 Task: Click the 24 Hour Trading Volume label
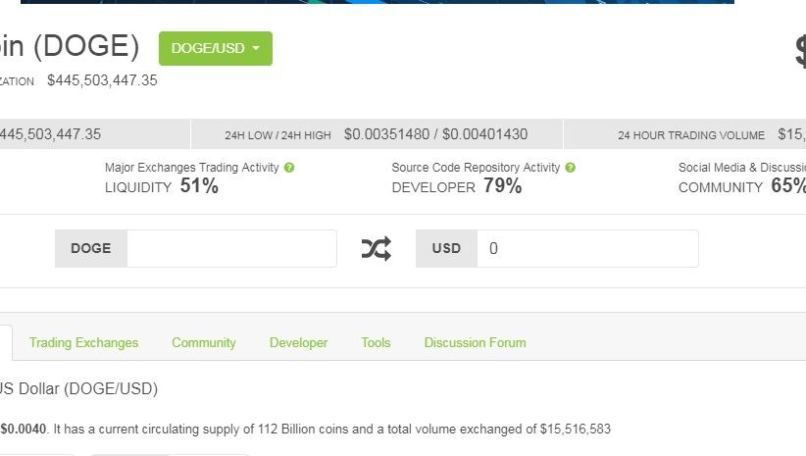690,135
